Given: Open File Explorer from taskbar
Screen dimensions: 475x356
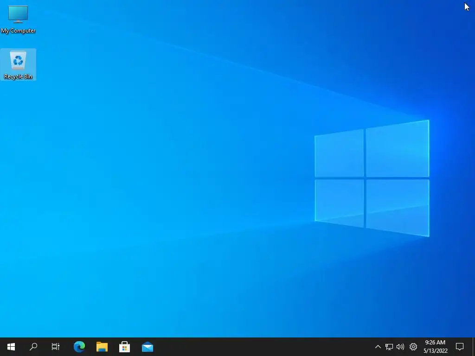Looking at the screenshot, I should 102,347.
